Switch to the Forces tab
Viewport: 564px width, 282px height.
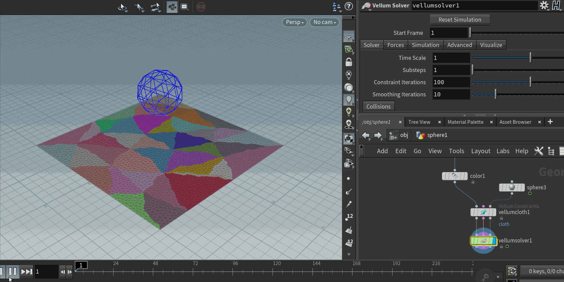pyautogui.click(x=396, y=45)
